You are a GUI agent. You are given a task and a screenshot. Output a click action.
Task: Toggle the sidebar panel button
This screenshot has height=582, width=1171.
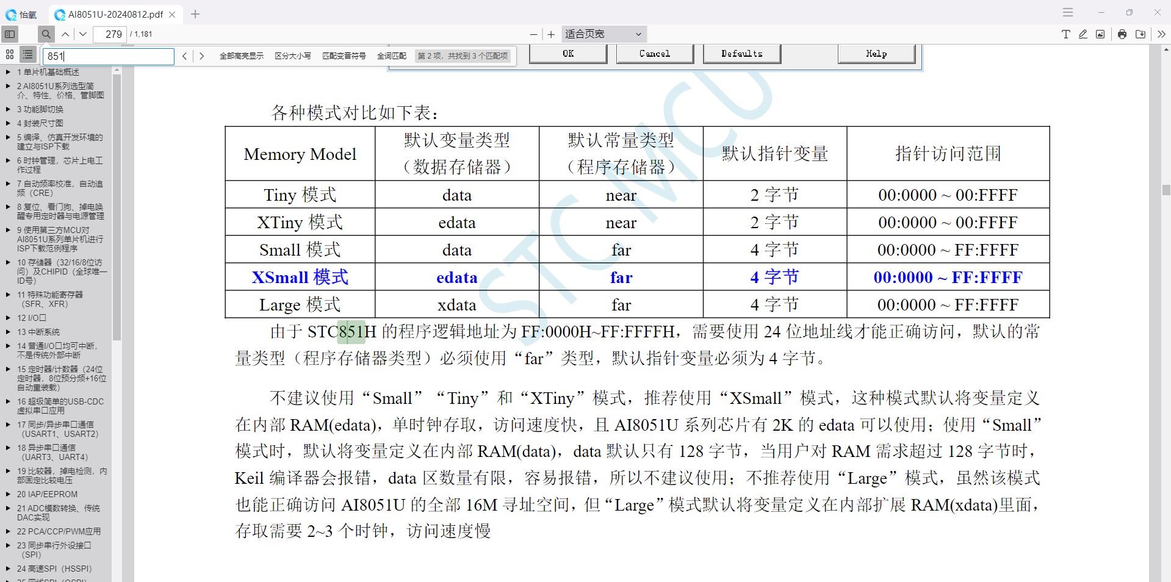(x=10, y=34)
